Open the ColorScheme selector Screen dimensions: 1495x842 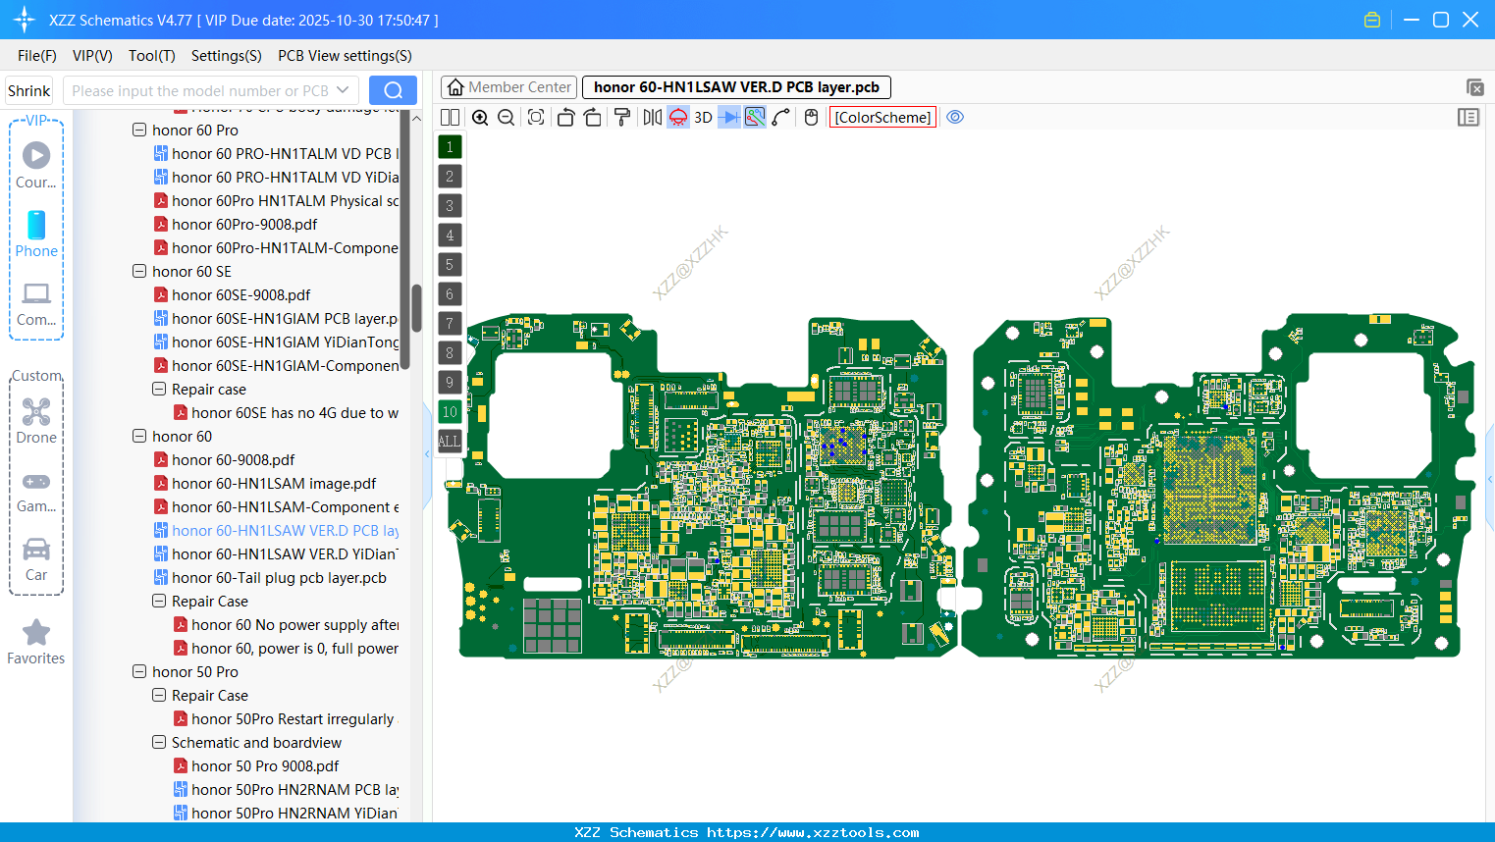[x=882, y=118]
